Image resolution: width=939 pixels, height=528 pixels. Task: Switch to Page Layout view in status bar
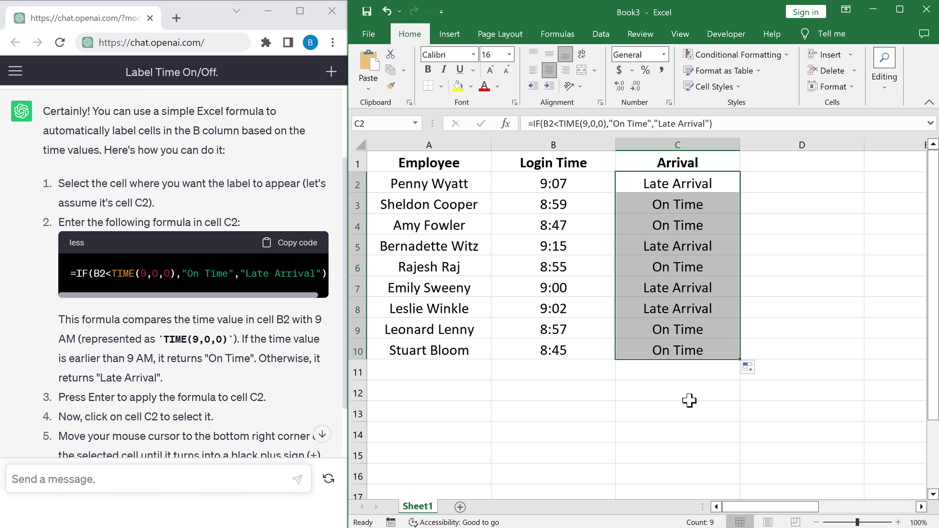pos(768,522)
